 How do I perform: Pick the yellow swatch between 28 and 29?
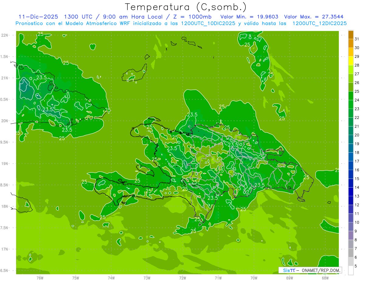(351, 61)
